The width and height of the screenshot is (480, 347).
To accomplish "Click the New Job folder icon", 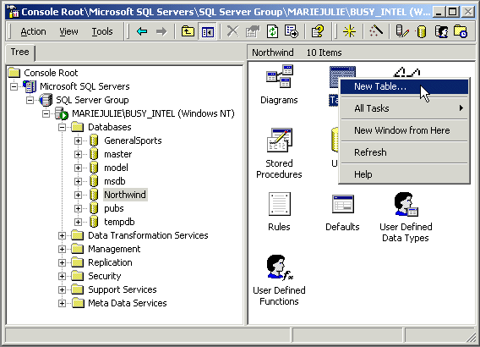I will [461, 31].
